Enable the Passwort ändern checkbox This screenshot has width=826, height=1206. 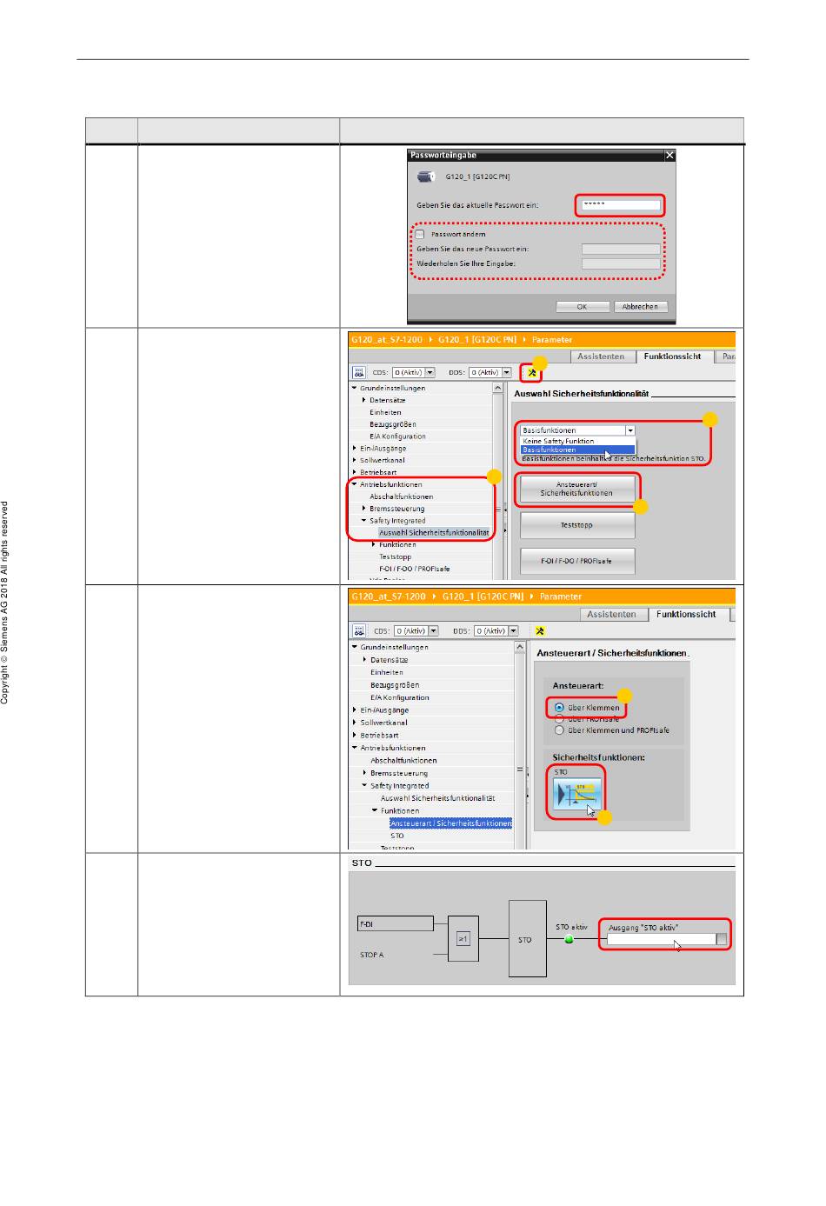(420, 234)
